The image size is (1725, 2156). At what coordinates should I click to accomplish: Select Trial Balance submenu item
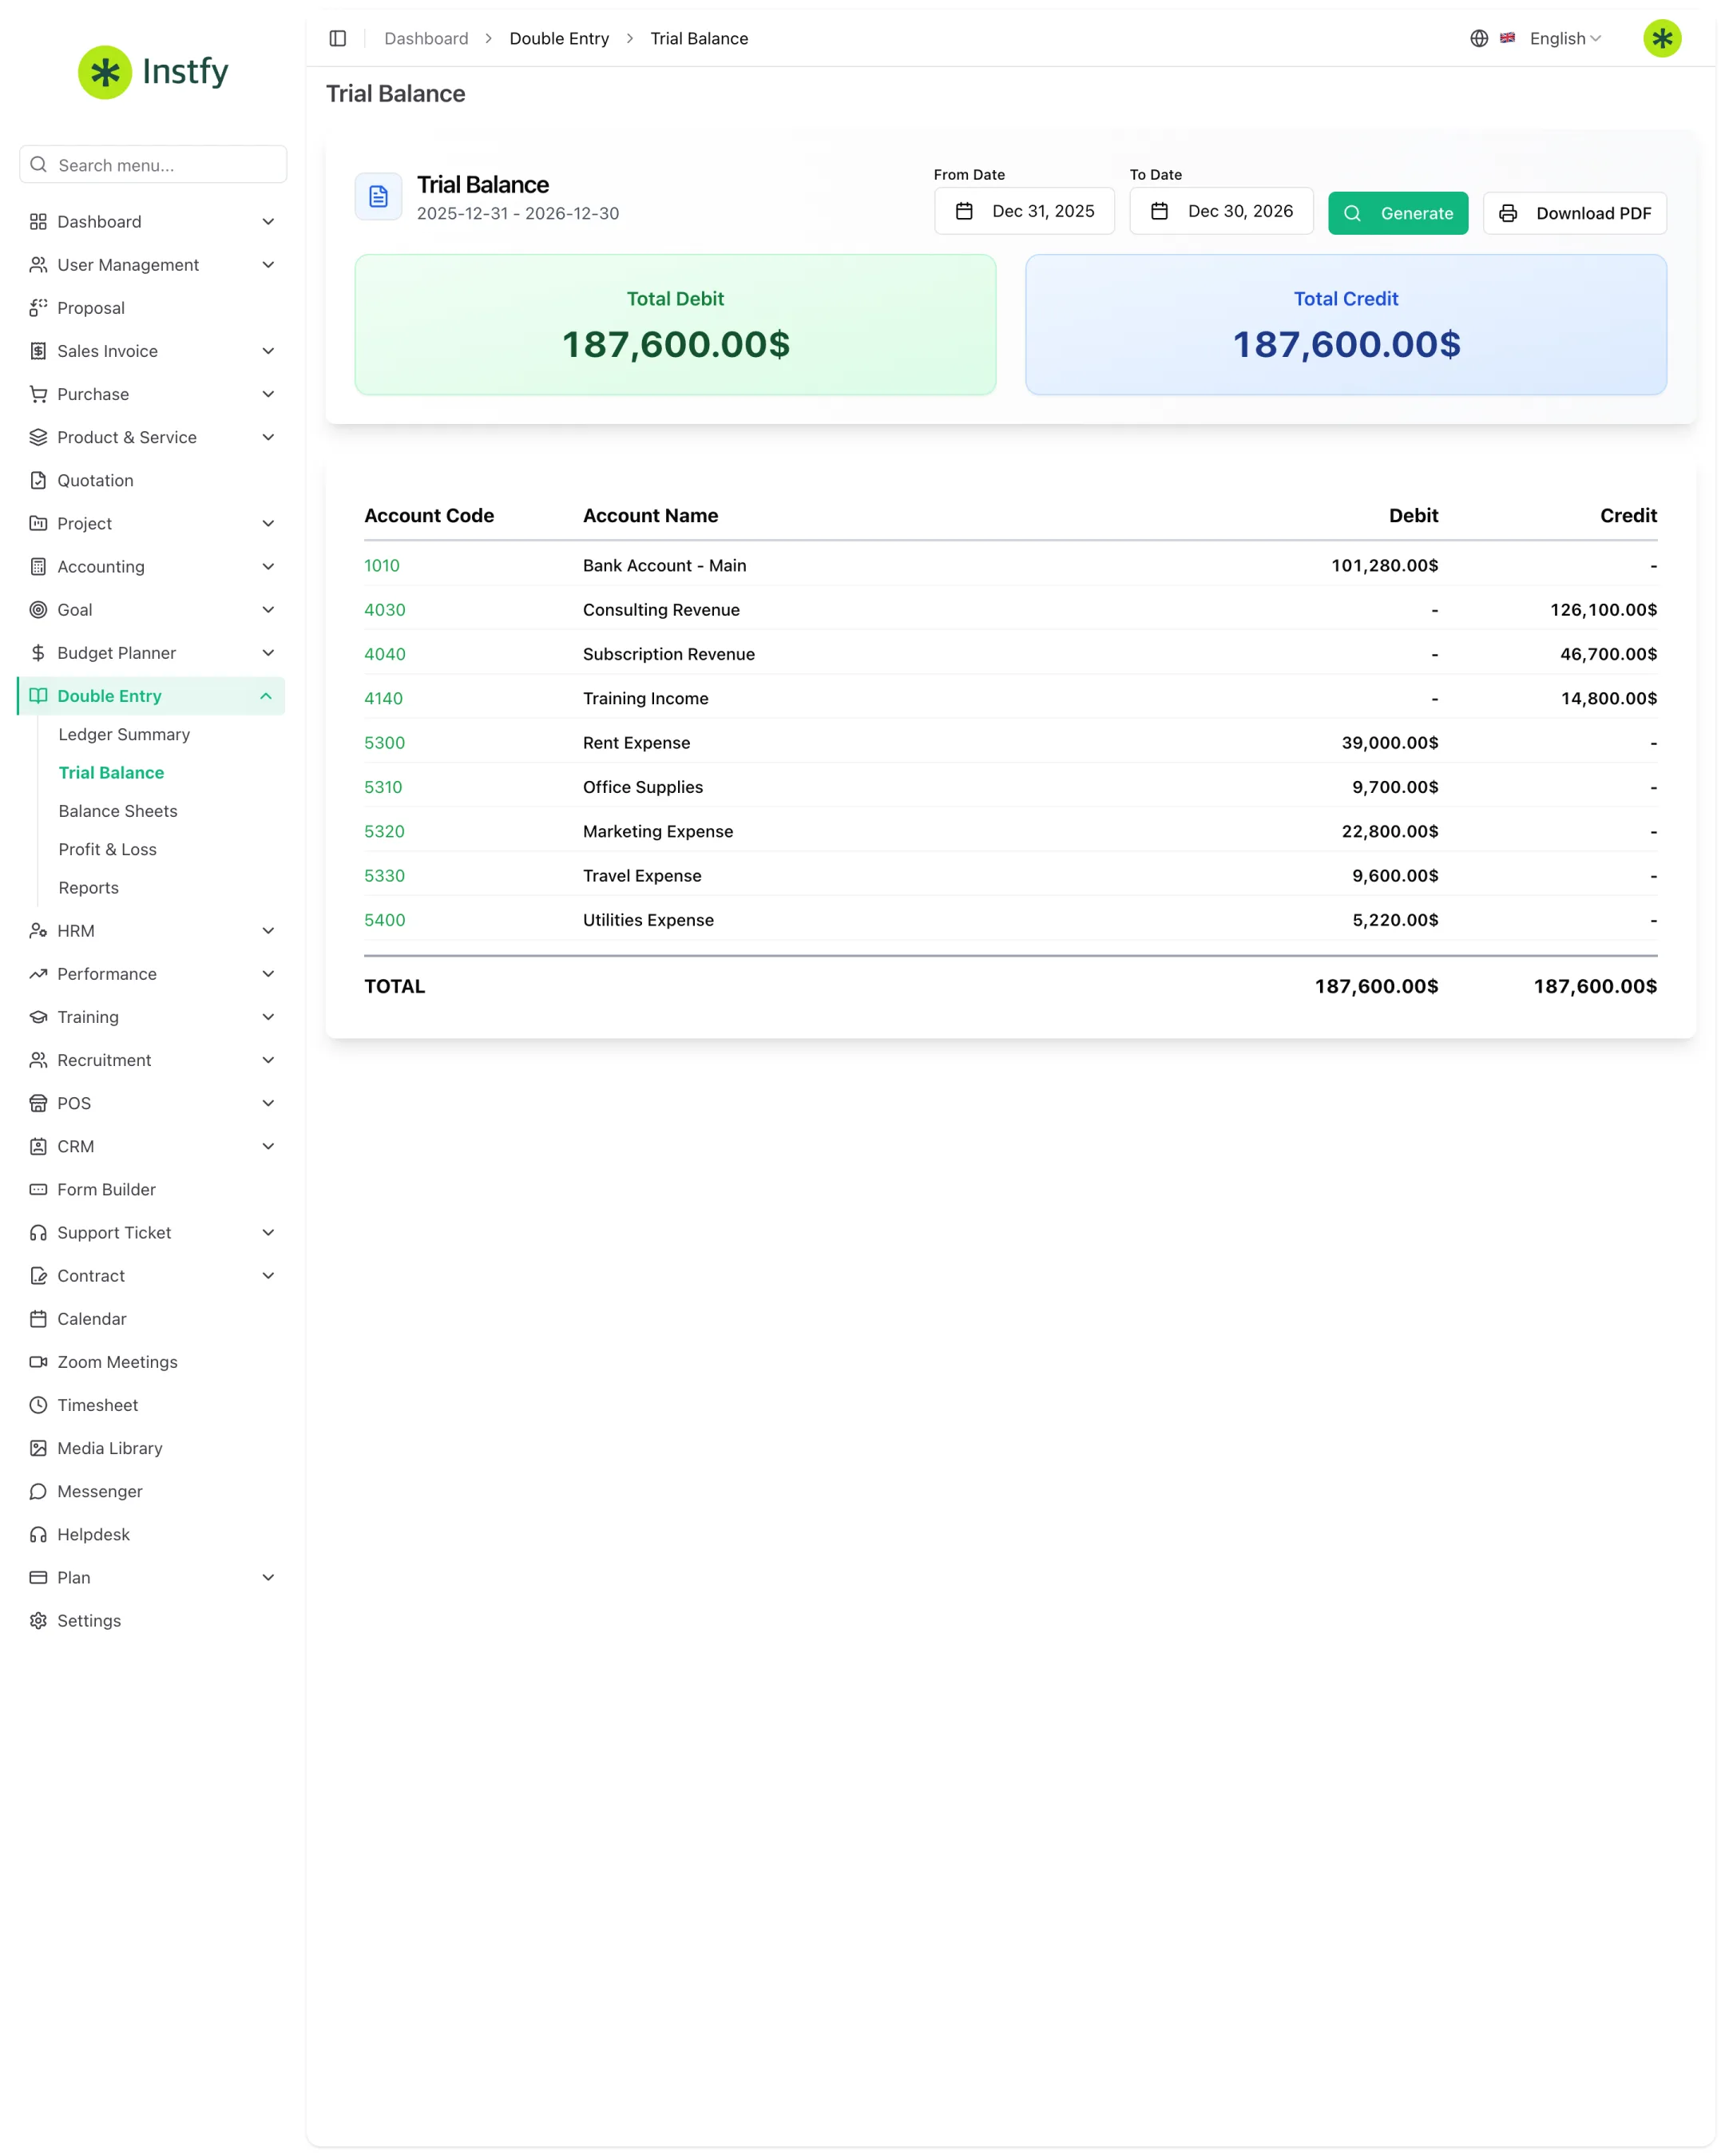click(111, 772)
